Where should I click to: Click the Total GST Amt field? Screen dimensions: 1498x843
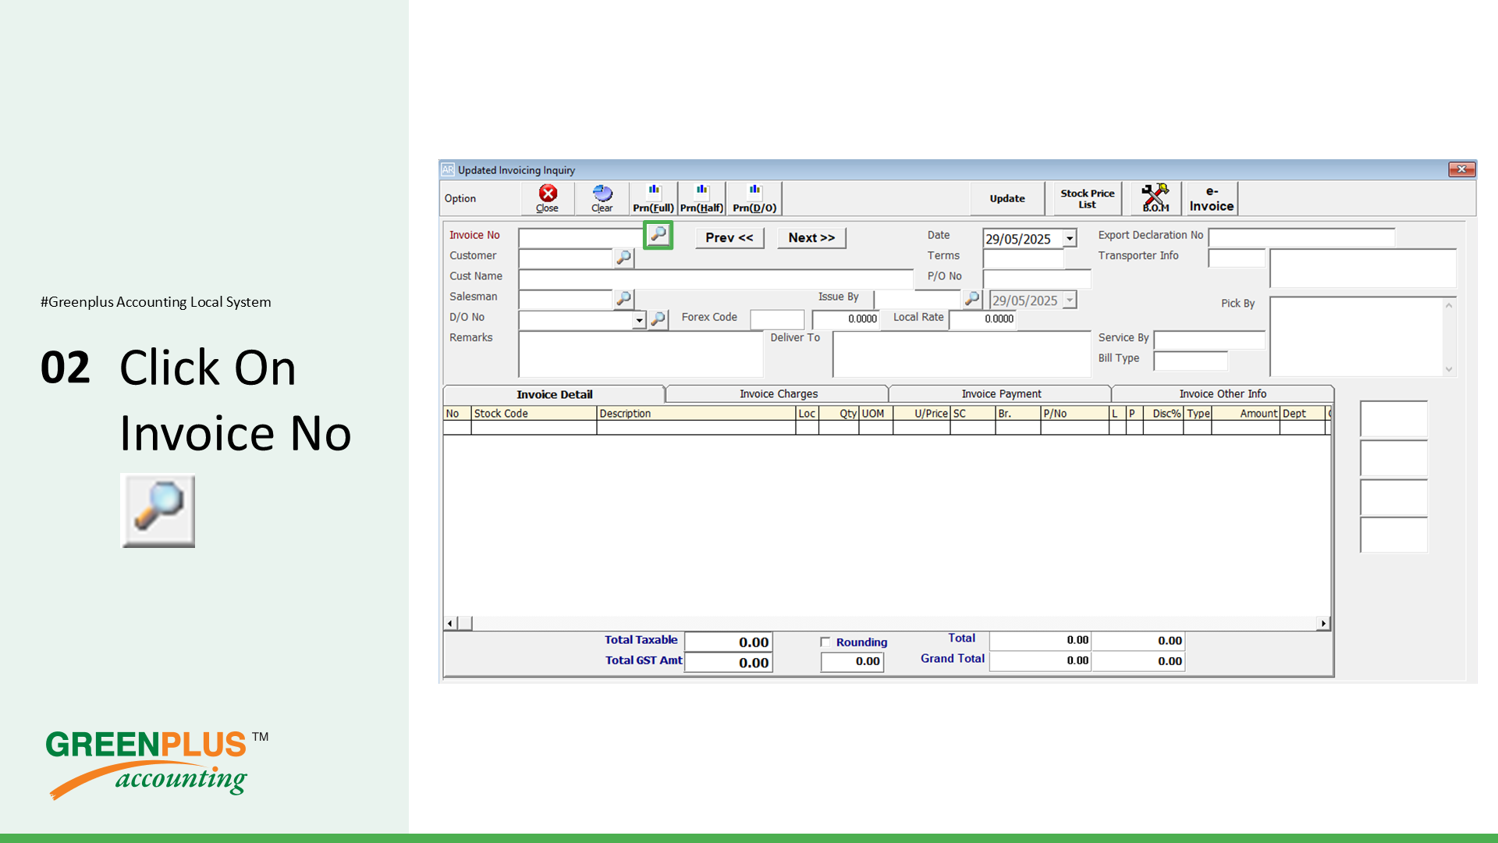(729, 663)
